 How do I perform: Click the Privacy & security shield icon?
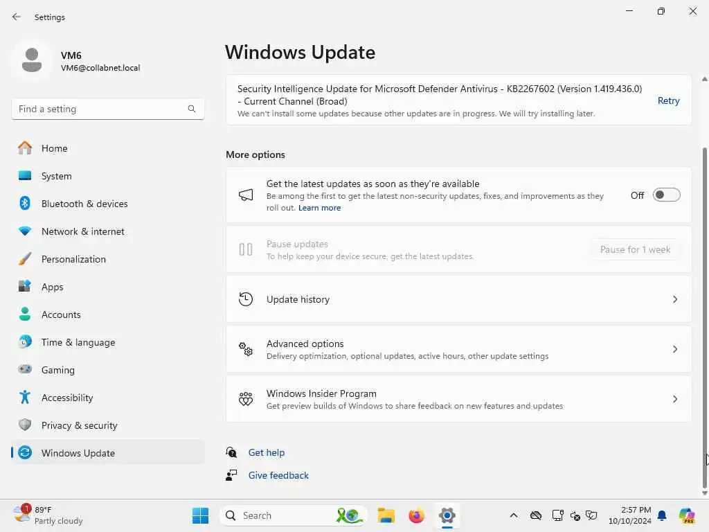pos(25,425)
